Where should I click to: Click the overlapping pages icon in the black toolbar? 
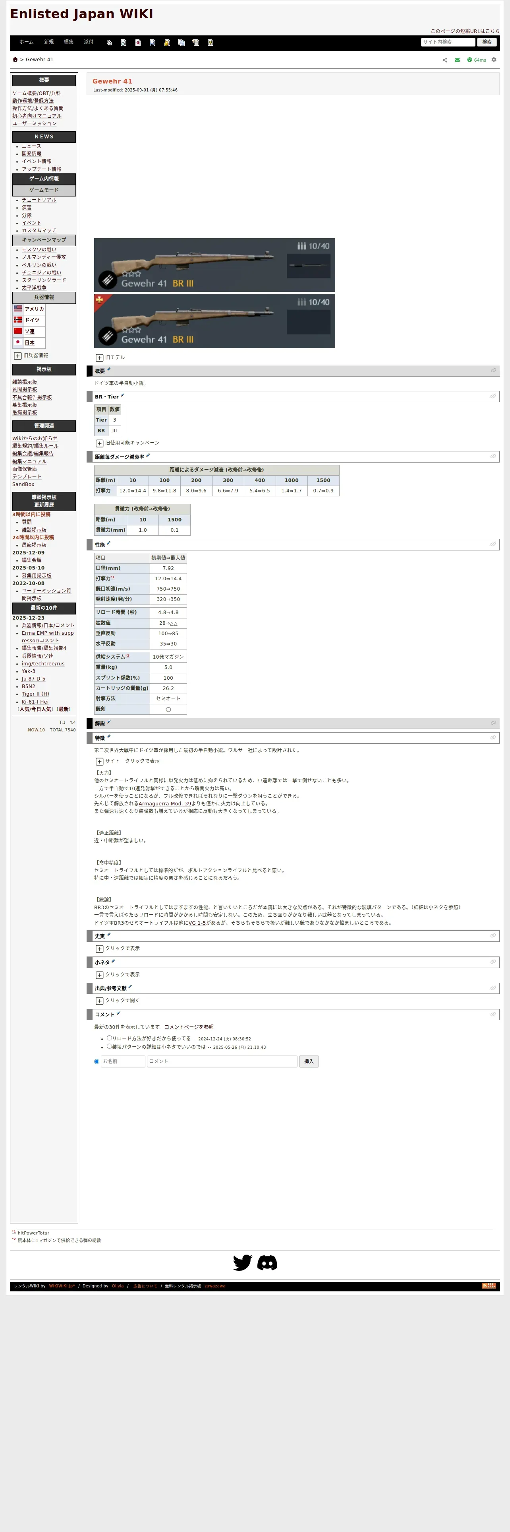coord(109,43)
